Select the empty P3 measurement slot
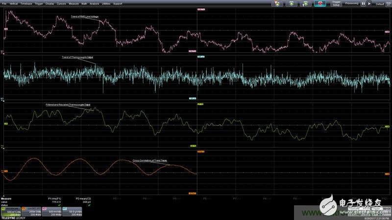The height and width of the screenshot is (220, 392). click(116, 199)
